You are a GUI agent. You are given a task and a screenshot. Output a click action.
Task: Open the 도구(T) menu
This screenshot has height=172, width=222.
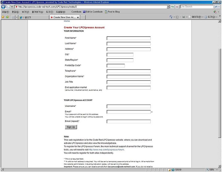50,12
